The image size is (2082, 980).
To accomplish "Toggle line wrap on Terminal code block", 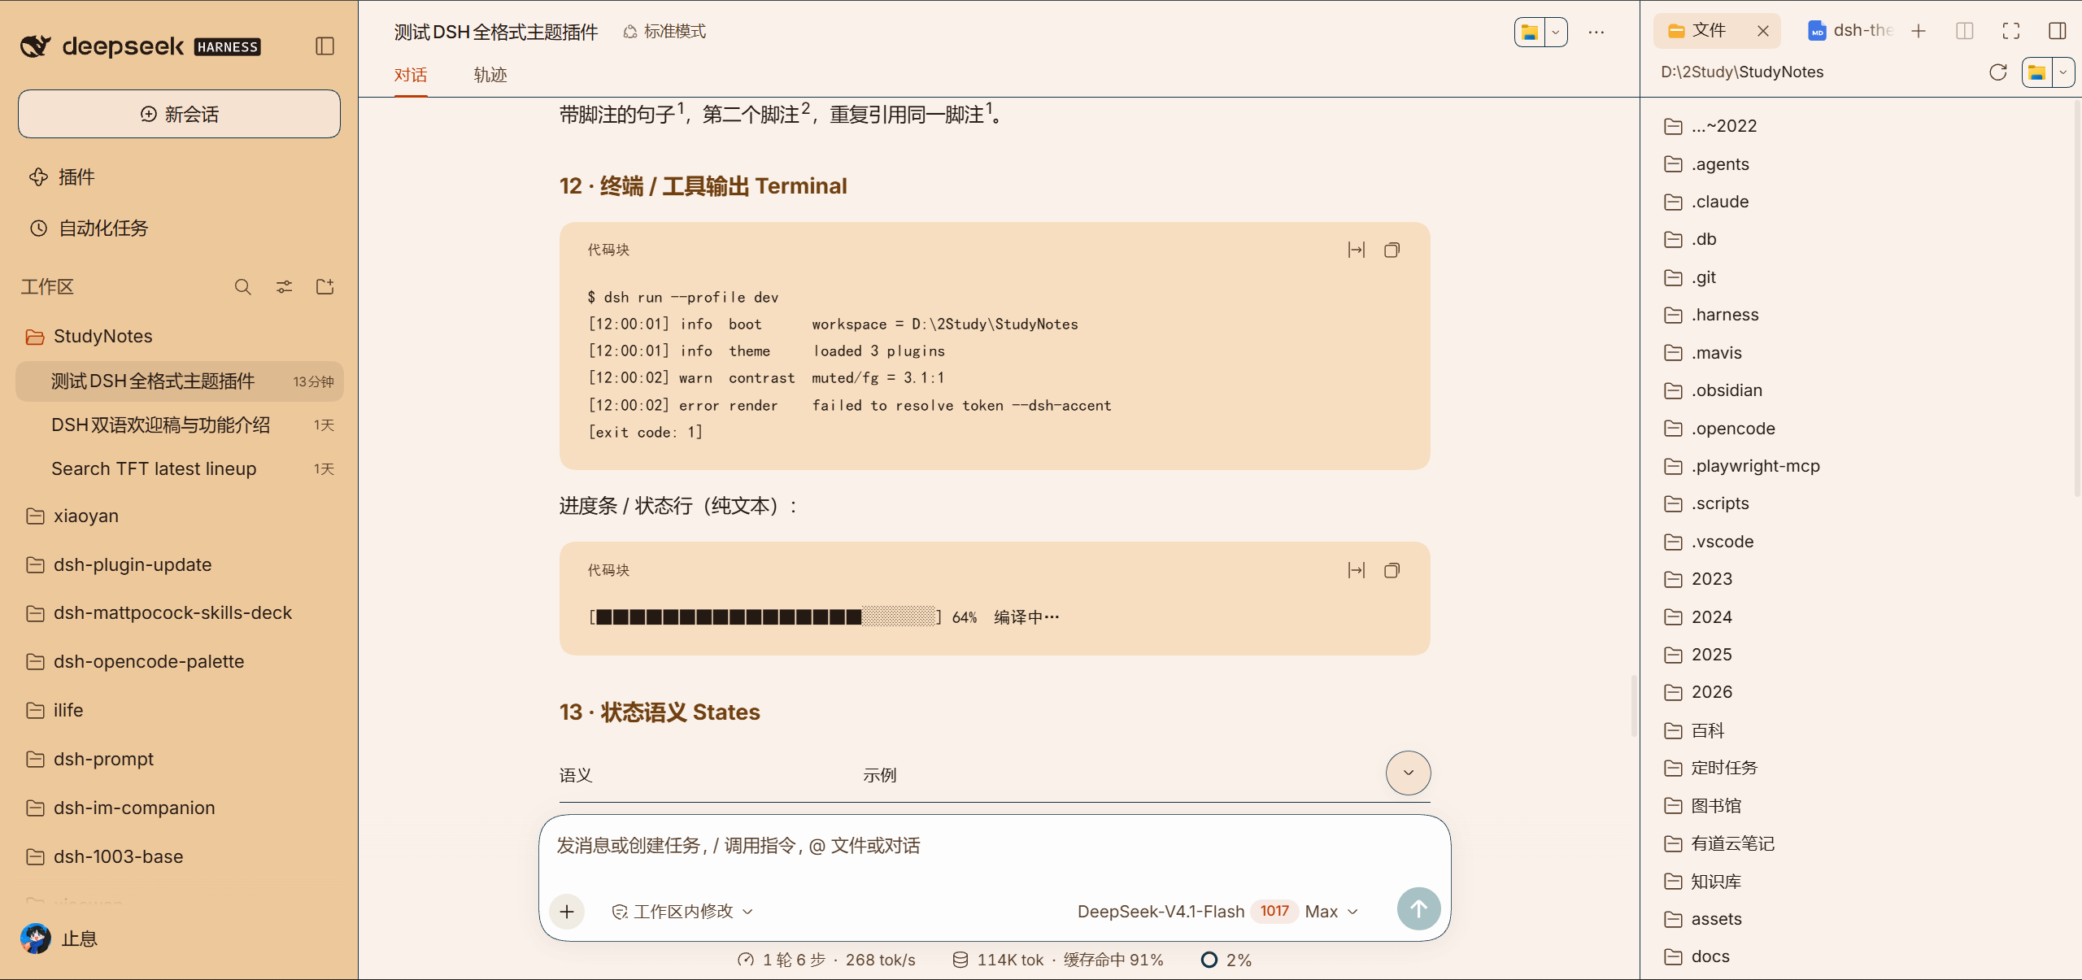I will click(1357, 250).
